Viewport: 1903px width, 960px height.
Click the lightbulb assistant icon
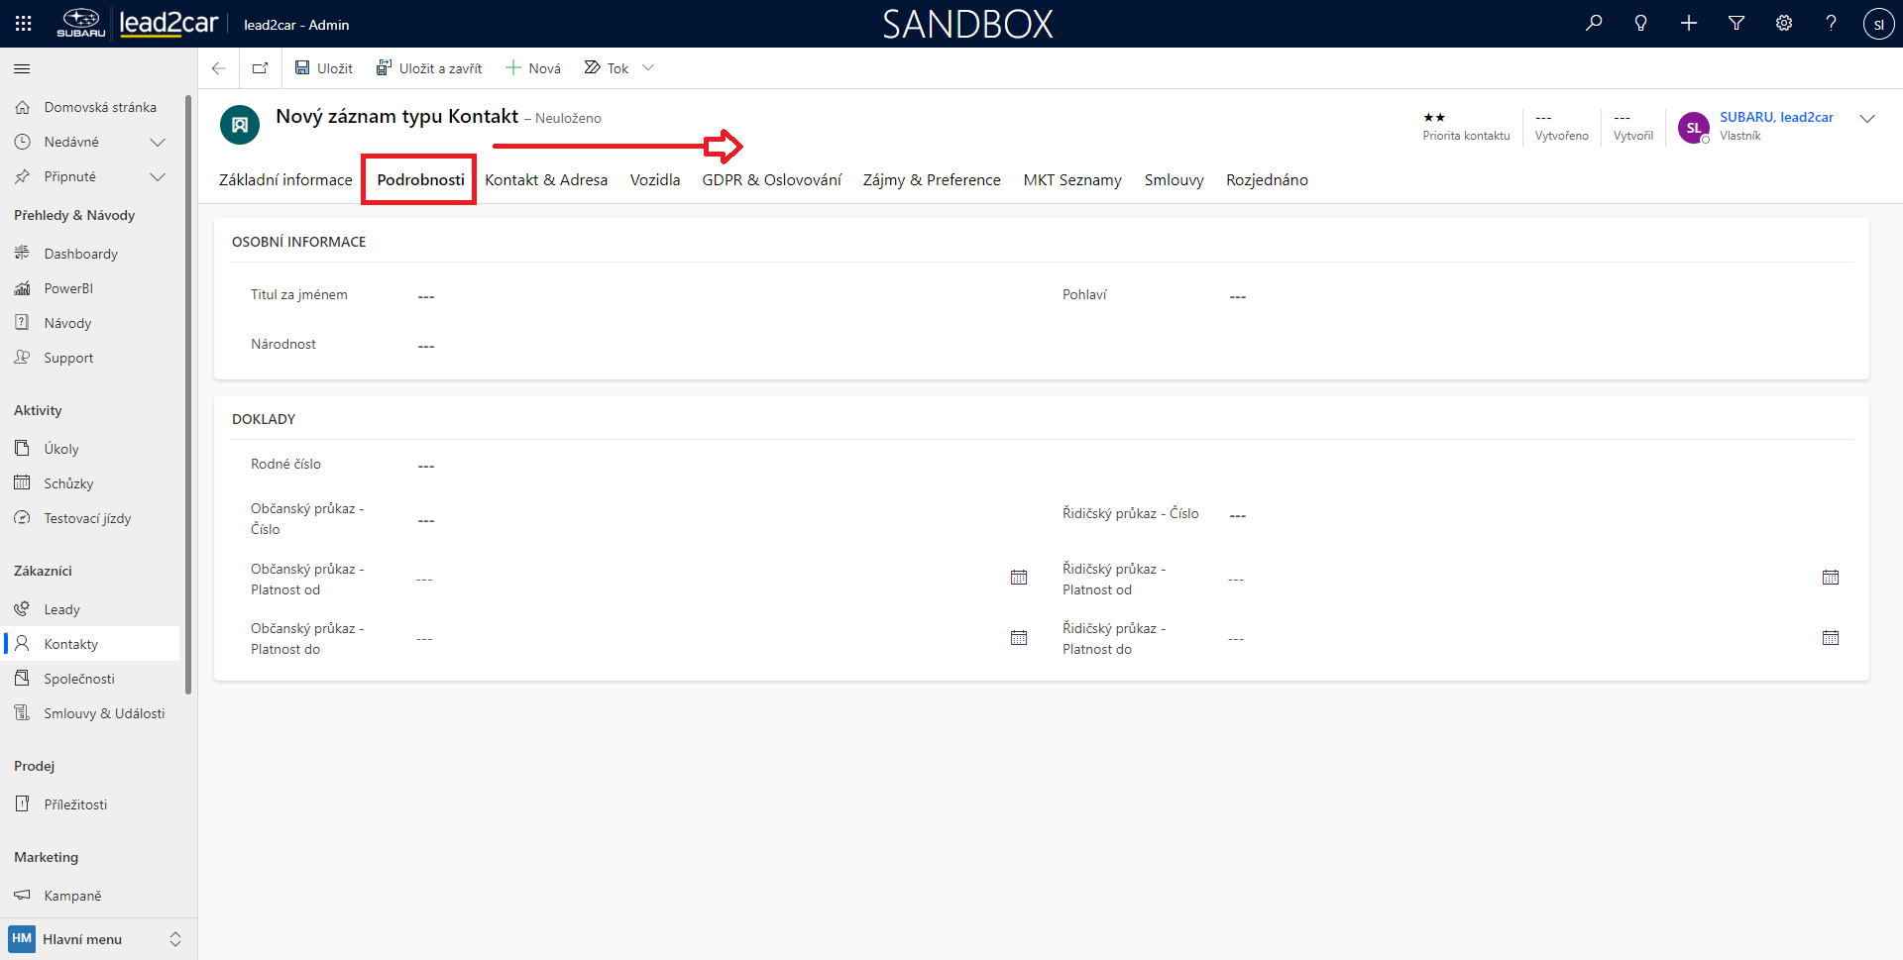point(1641,23)
